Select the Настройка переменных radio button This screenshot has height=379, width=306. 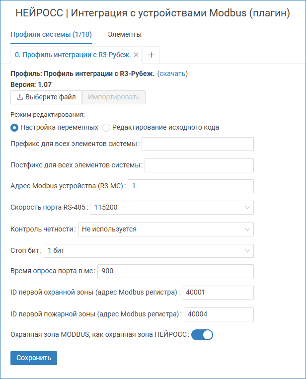(x=14, y=127)
